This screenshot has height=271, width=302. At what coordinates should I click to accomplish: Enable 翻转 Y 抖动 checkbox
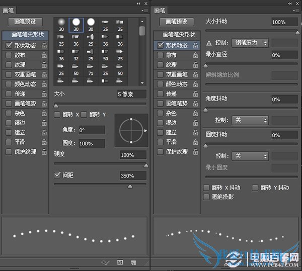point(255,188)
